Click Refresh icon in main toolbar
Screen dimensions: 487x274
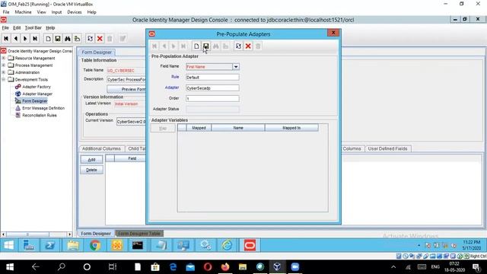[x=90, y=39]
